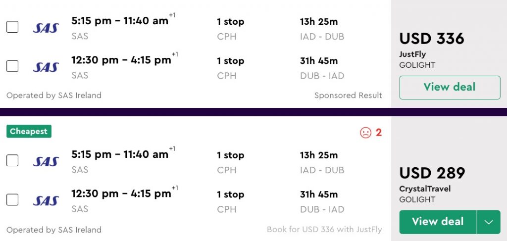This screenshot has width=507, height=241.
Task: Click the USD 336 price in sponsored result
Action: point(432,39)
